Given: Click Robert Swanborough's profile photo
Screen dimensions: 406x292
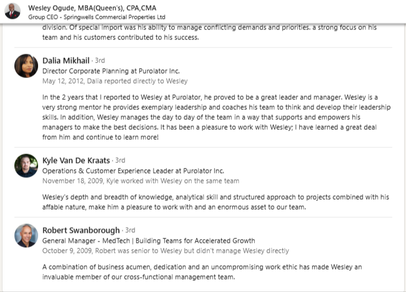Looking at the screenshot, I should click(26, 235).
